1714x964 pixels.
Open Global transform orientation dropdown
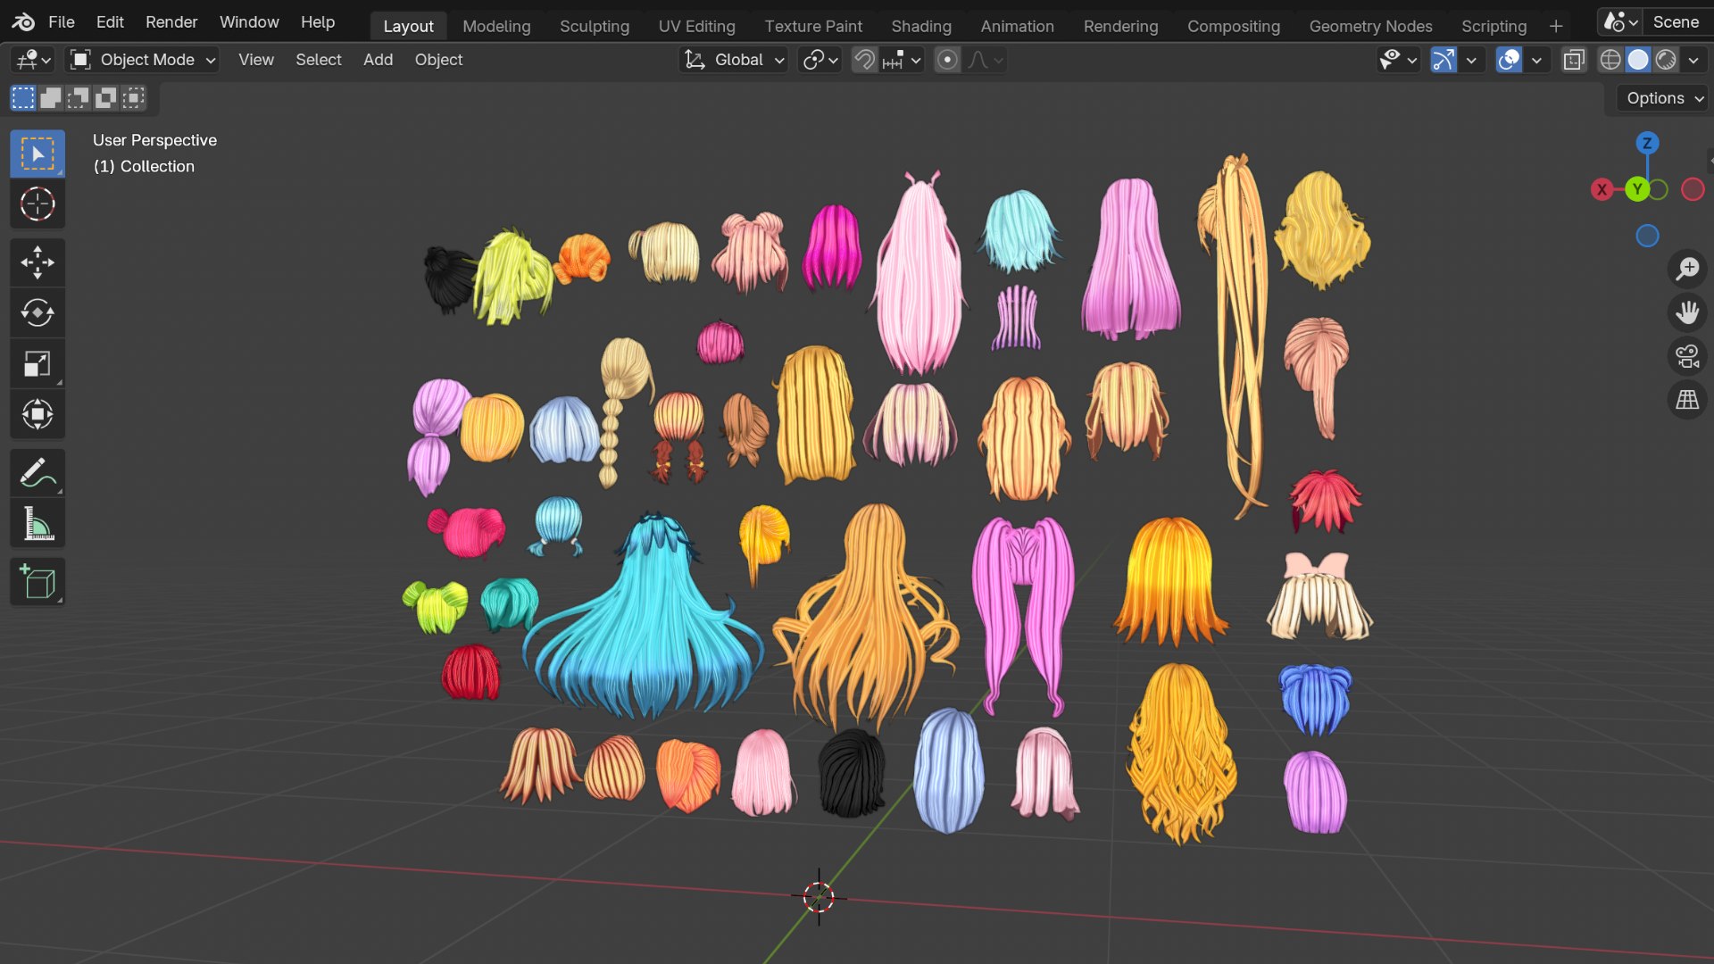pos(734,60)
